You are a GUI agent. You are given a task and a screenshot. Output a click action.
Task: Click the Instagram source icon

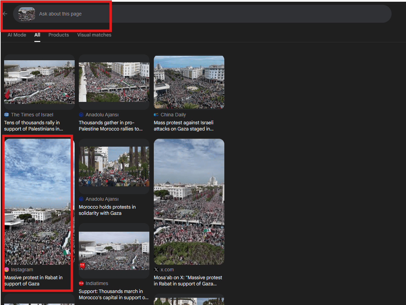click(x=7, y=270)
